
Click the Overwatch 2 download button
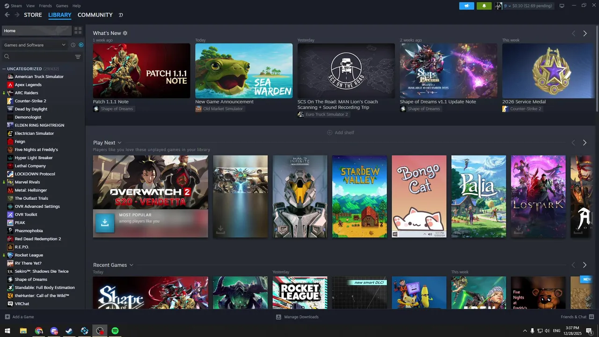tap(105, 223)
